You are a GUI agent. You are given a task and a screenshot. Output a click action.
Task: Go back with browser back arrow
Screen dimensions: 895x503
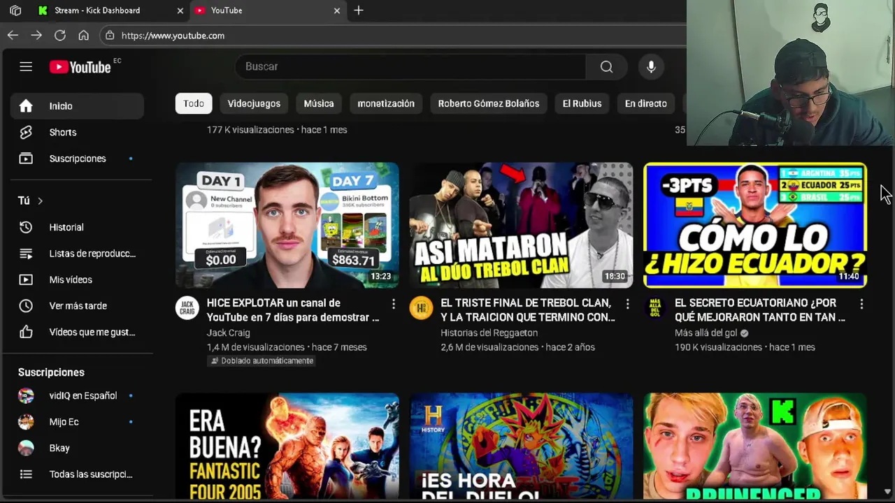tap(13, 35)
